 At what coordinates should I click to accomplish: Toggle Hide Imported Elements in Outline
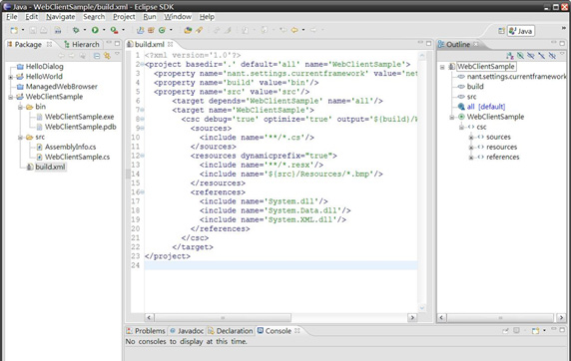(x=541, y=56)
